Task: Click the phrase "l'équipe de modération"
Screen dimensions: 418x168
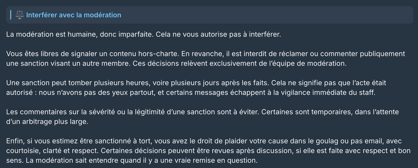Action: 310,64
